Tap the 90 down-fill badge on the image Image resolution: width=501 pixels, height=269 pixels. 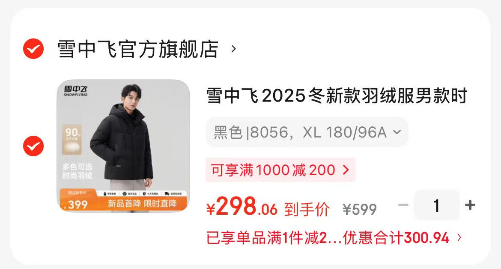coord(72,140)
